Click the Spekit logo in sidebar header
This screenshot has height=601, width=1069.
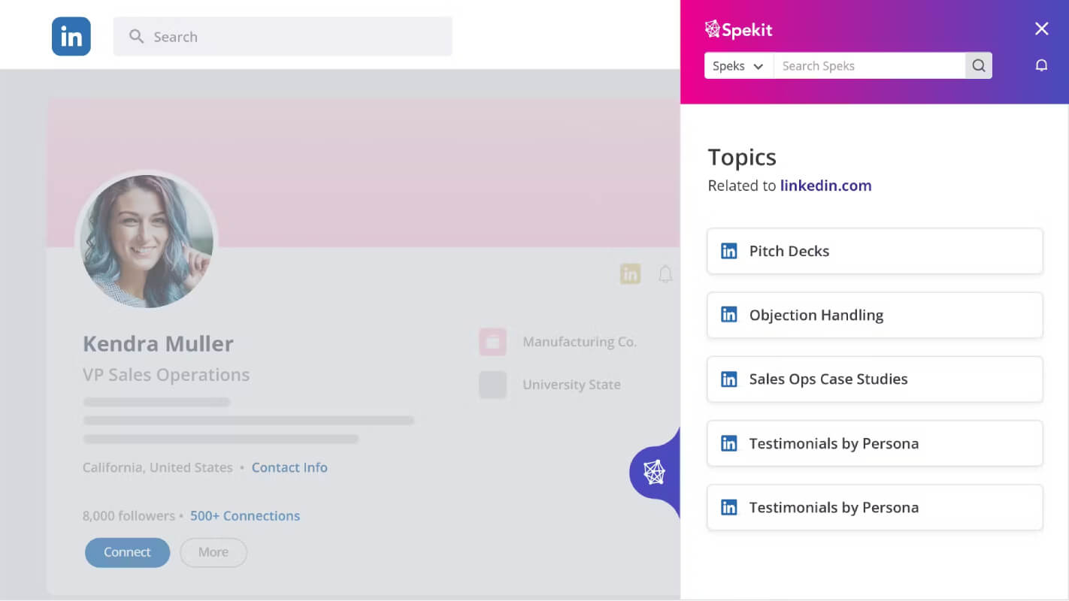[738, 29]
